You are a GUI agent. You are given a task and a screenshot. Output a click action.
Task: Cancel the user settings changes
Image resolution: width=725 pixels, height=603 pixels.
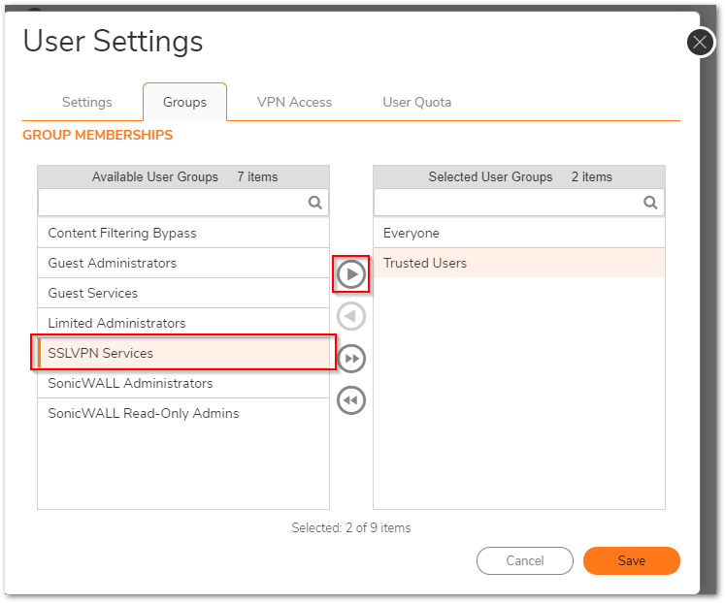(x=525, y=560)
